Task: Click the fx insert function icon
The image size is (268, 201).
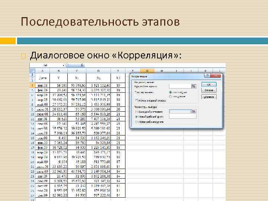Action: coord(82,65)
